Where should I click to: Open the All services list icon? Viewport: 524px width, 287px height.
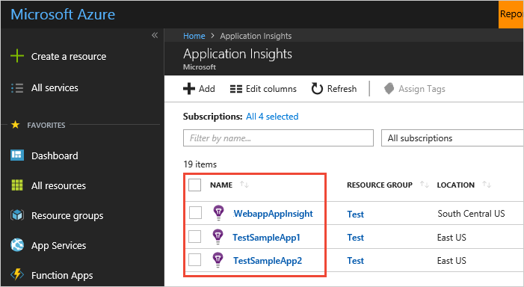tap(17, 88)
